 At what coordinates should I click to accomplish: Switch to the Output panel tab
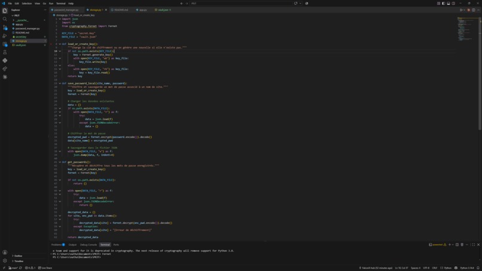click(x=72, y=245)
